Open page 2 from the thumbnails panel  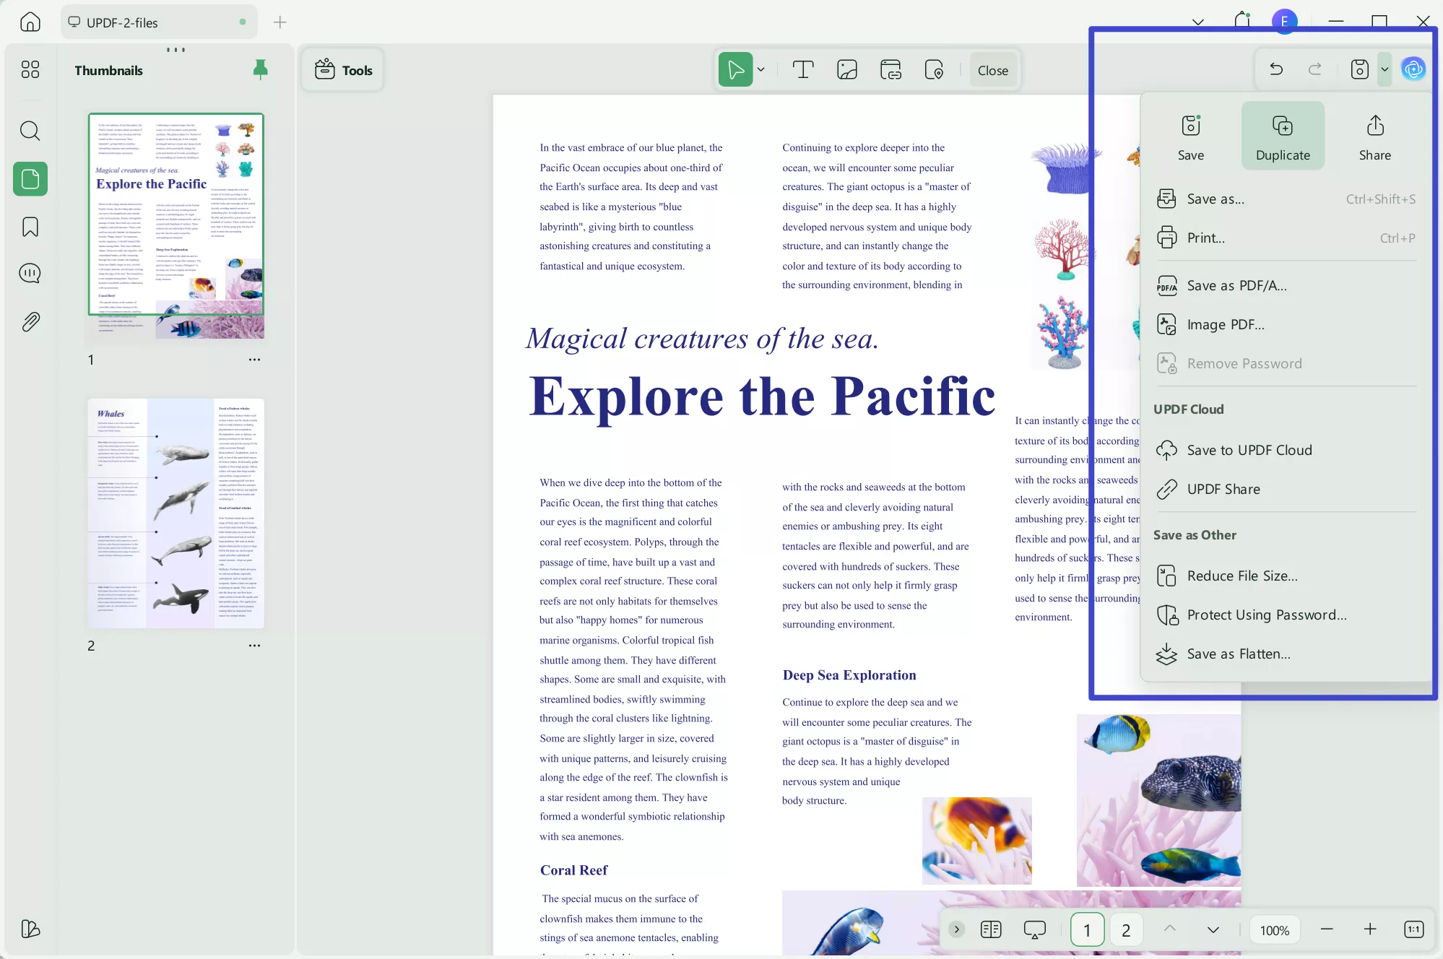tap(175, 513)
